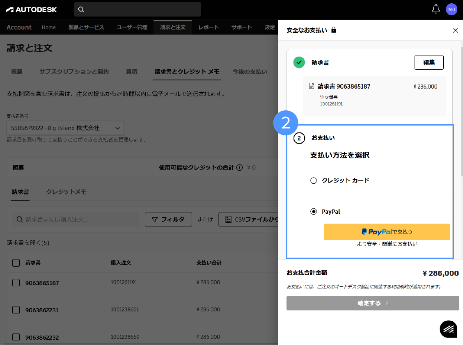Open the フィルタ filter options
The image size is (463, 345).
click(168, 219)
